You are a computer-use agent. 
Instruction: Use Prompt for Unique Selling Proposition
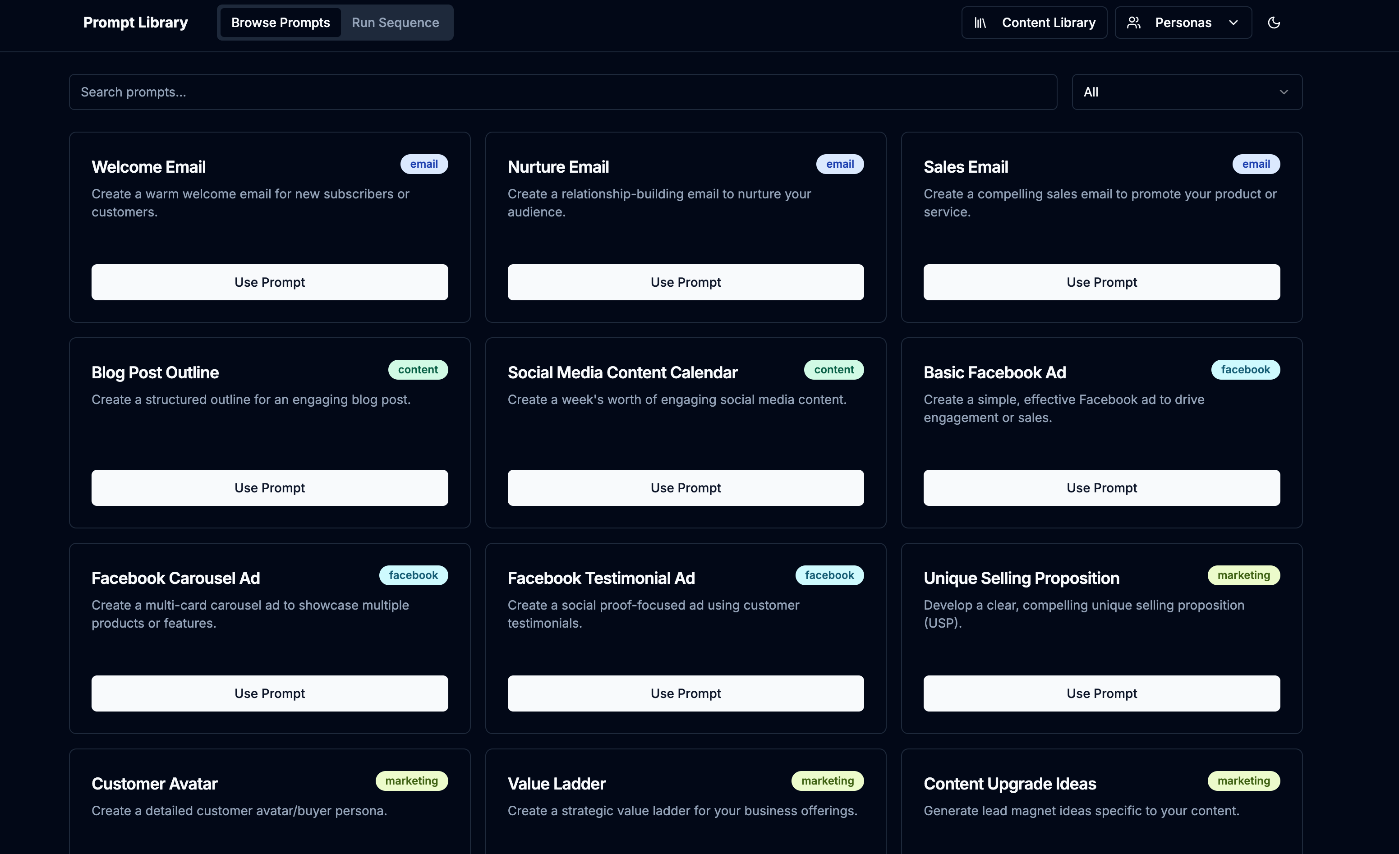[1101, 693]
